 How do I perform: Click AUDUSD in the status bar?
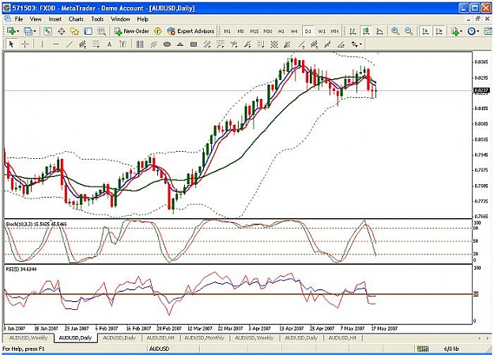click(159, 349)
